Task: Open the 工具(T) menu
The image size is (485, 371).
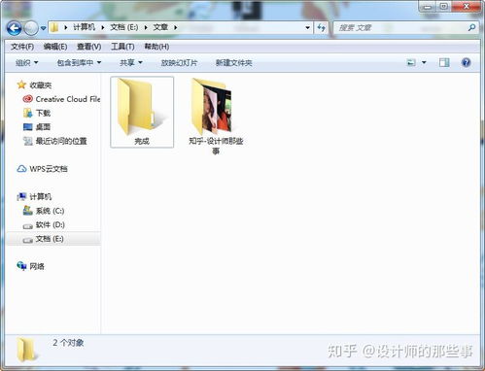Action: [122, 47]
